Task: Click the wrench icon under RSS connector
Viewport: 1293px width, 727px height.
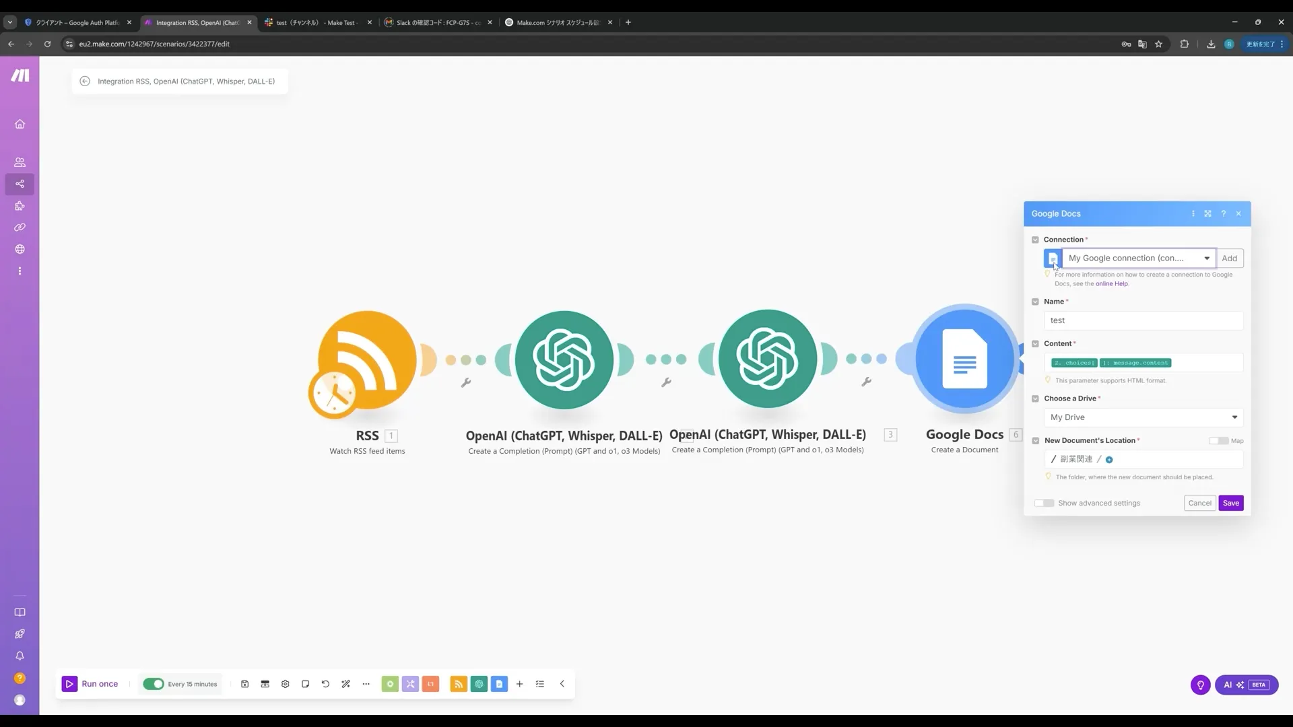Action: point(465,382)
